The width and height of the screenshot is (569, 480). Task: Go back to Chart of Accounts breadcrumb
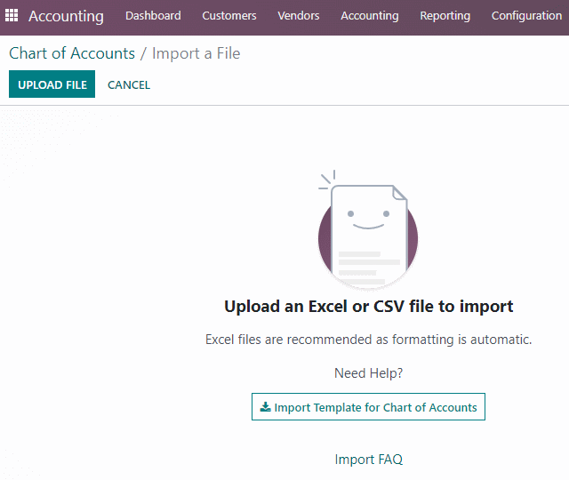point(72,53)
